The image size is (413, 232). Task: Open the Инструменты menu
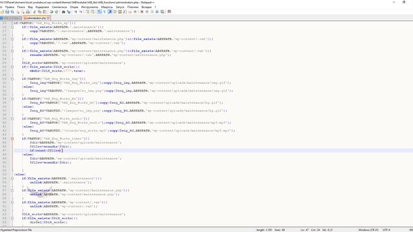tap(90, 7)
